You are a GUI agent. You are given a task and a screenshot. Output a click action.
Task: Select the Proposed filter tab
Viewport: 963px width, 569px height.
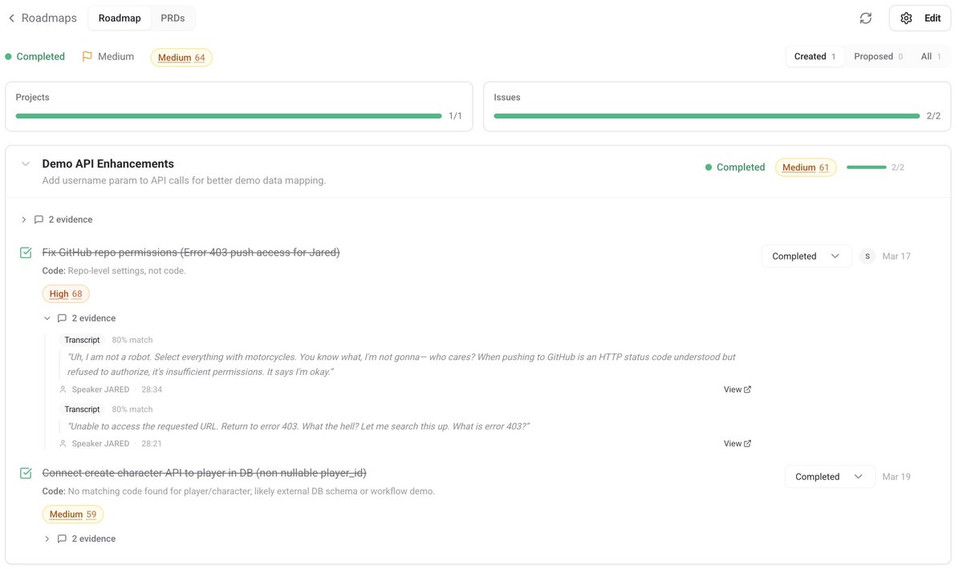click(x=878, y=56)
